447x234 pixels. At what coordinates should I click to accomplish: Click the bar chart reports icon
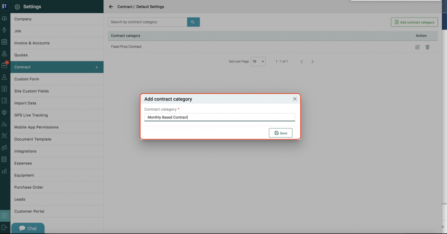coord(4,171)
